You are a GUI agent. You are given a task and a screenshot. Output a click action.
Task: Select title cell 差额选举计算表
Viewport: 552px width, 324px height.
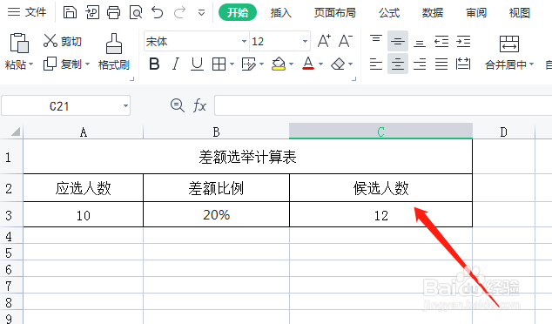[247, 157]
